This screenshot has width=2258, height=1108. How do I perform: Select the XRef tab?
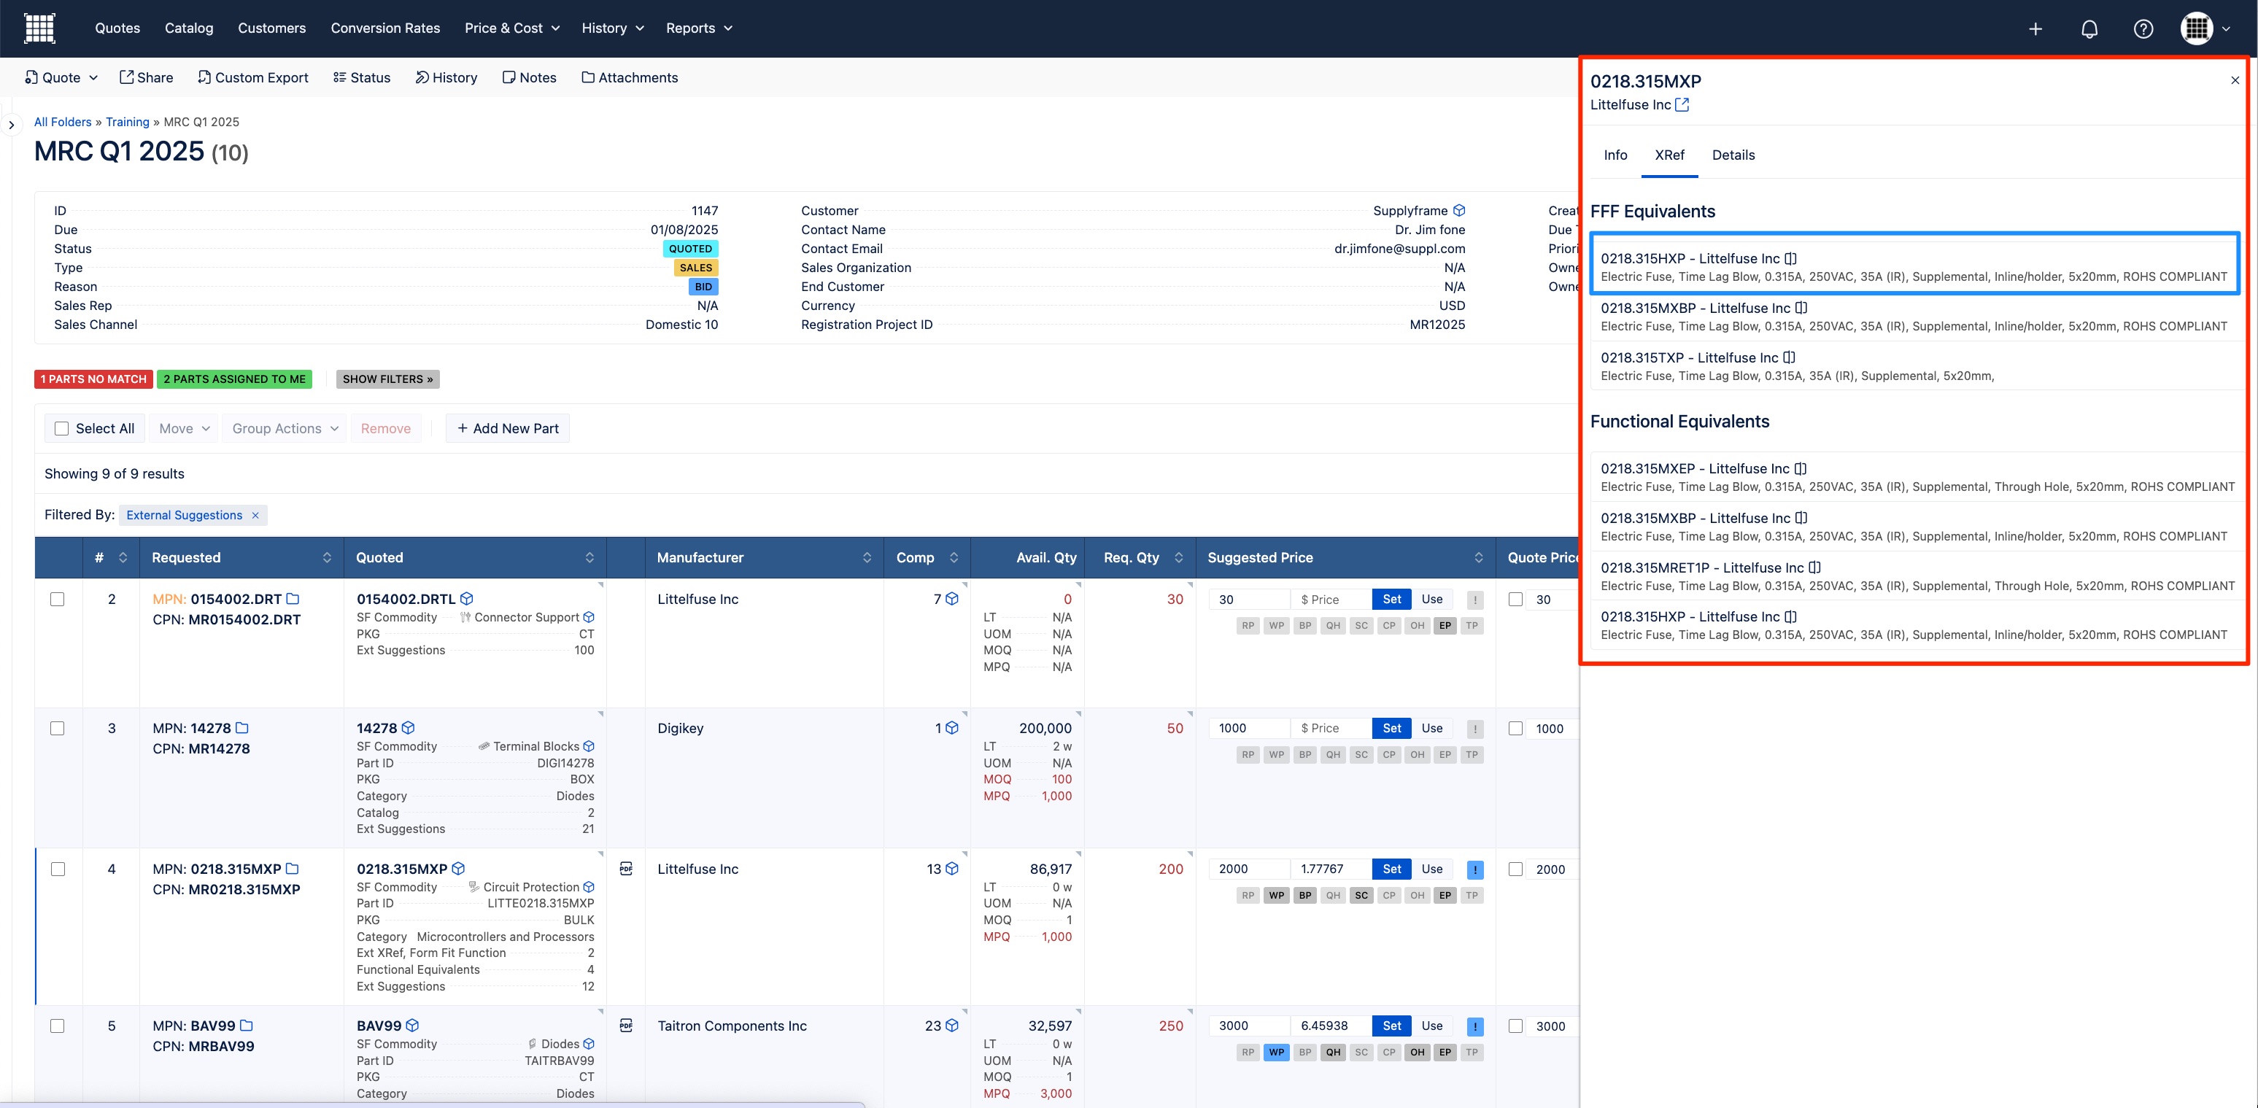click(1669, 155)
